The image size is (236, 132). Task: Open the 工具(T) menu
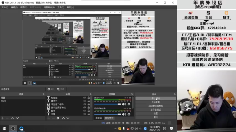pyautogui.click(x=61, y=7)
